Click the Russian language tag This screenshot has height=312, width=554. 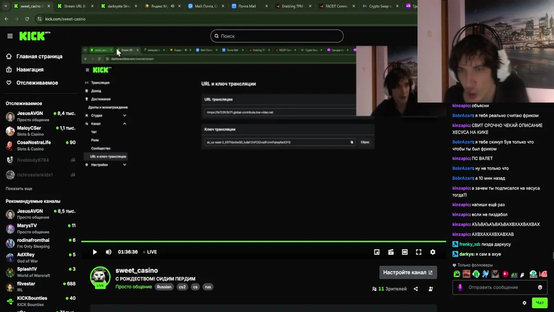[164, 287]
